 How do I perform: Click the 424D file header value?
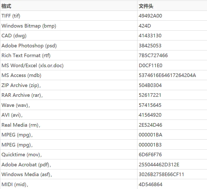[145, 26]
